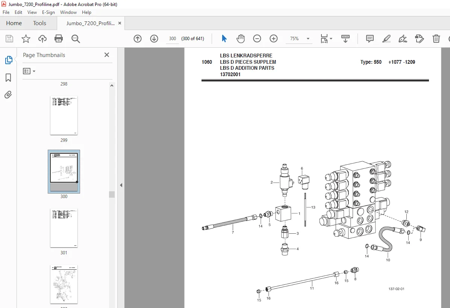Select the thumbnail below page 301

coord(64,284)
